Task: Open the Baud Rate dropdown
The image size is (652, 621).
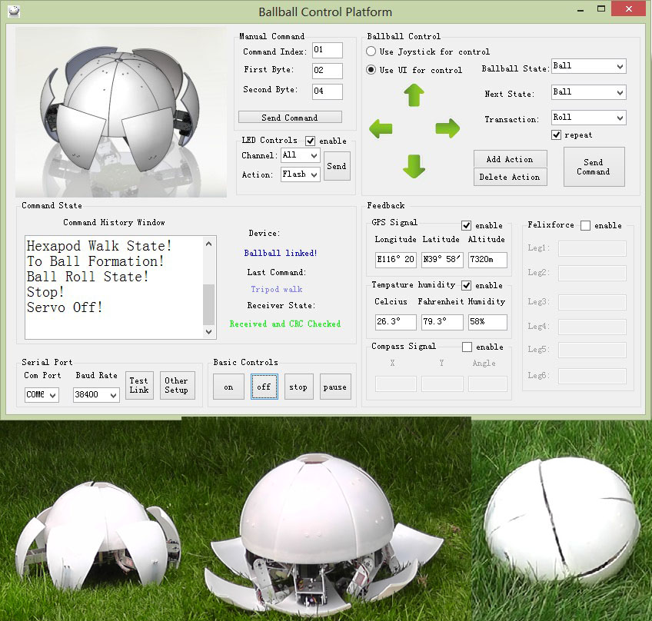Action: click(x=96, y=395)
